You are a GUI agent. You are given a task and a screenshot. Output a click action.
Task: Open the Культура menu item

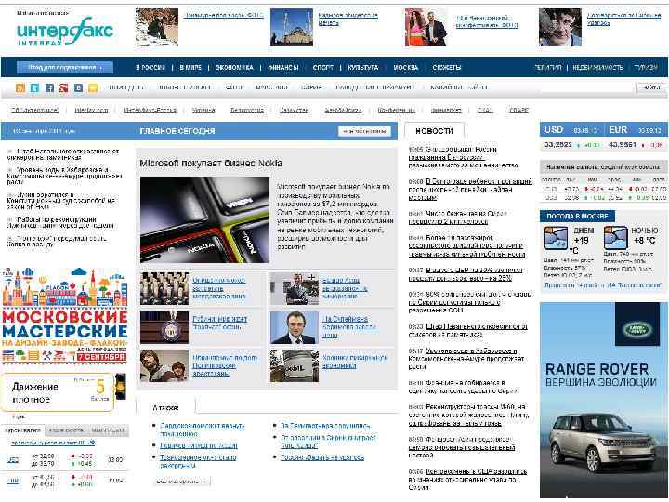(x=363, y=68)
